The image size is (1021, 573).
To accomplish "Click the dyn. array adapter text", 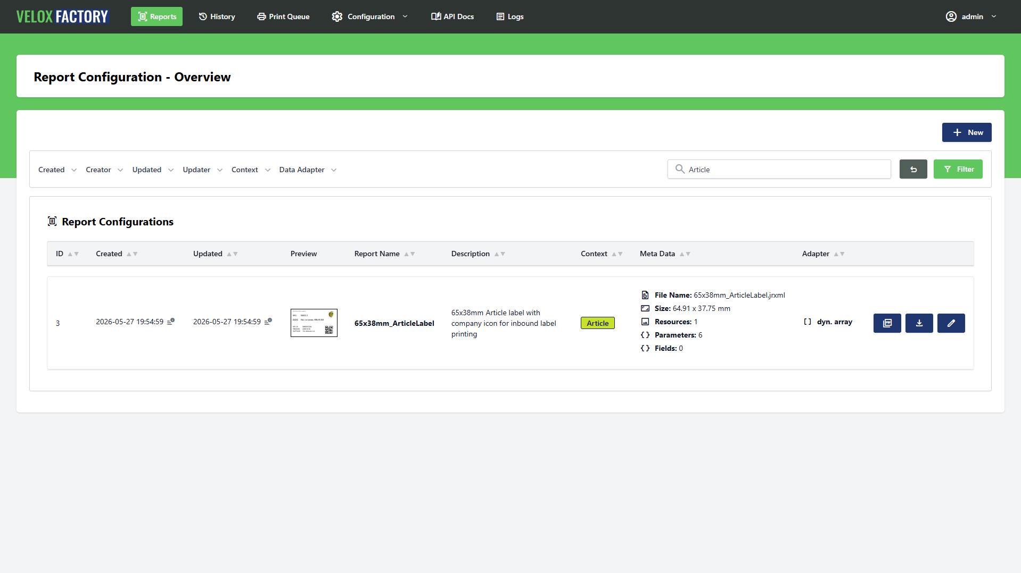I will [834, 322].
